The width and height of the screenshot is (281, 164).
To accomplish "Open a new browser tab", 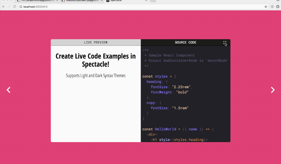I will point(153,1).
